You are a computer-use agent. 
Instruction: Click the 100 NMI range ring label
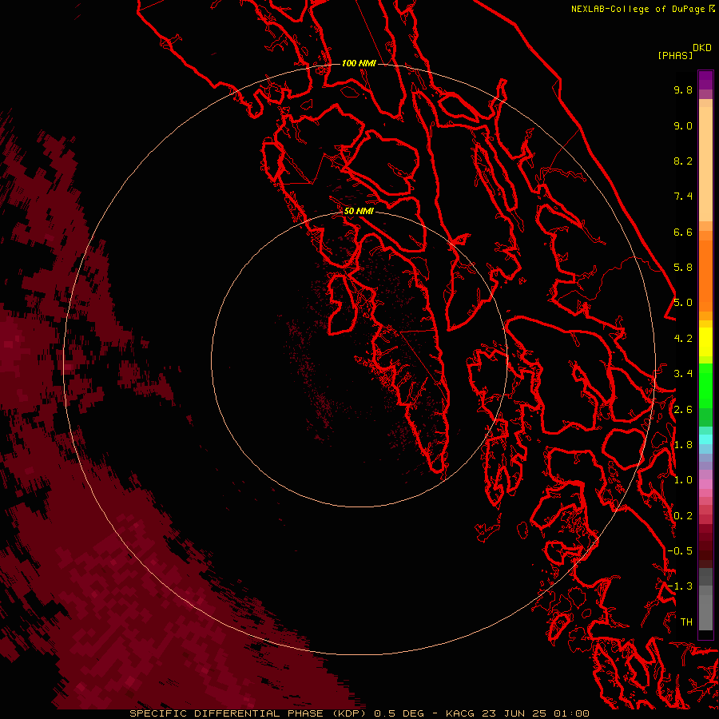359,63
